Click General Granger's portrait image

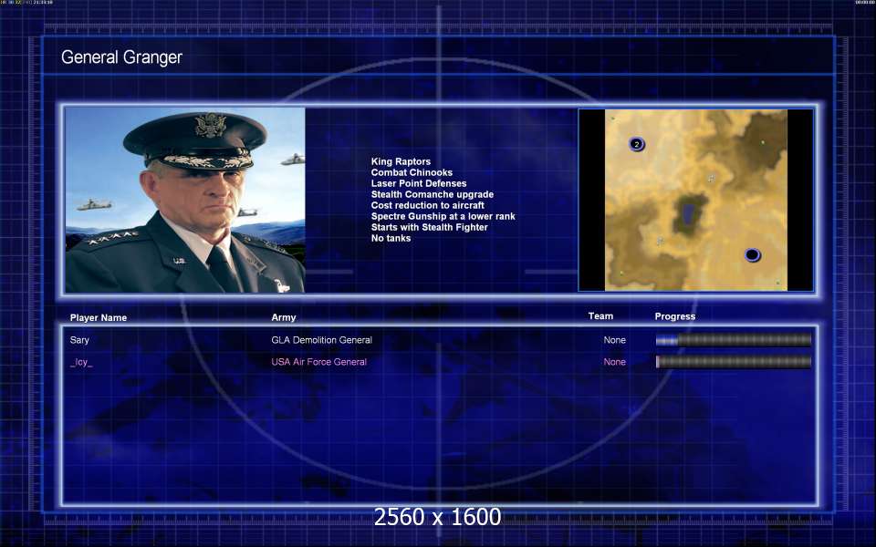click(185, 200)
